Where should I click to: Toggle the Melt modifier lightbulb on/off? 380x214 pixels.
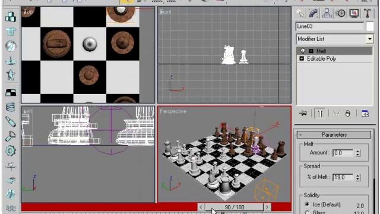point(303,51)
